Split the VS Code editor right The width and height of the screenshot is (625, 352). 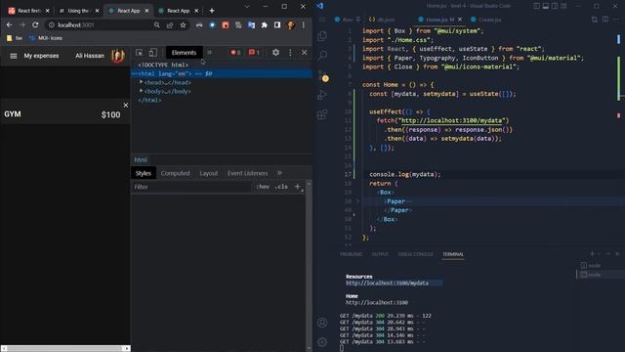605,20
